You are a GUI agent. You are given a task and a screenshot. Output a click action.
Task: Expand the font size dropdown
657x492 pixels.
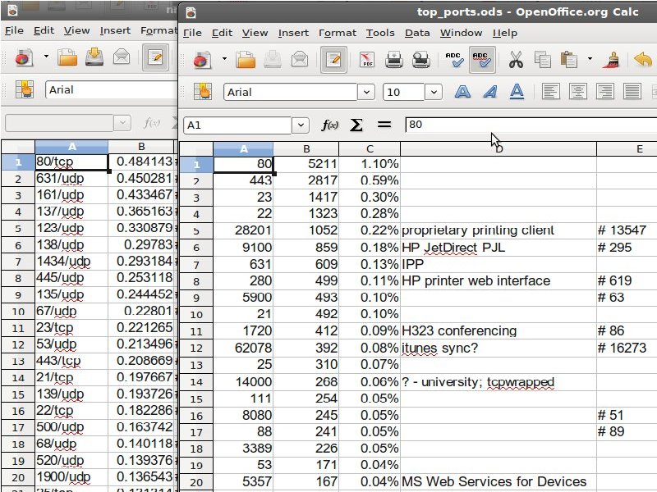(x=434, y=92)
